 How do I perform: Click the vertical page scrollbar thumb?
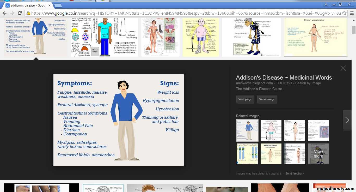click(353, 30)
